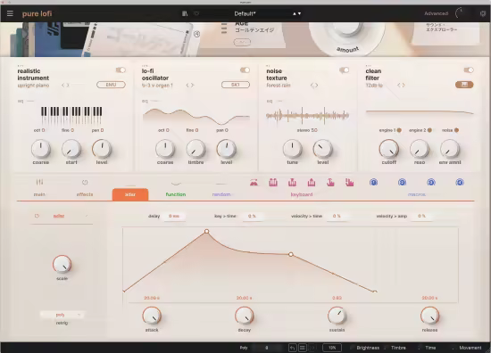Click the envelope peak node in graph
This screenshot has width=491, height=353.
coord(207,232)
